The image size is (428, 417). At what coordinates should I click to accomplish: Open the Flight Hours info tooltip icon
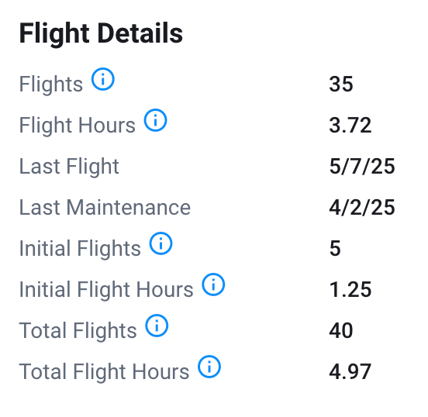point(155,120)
